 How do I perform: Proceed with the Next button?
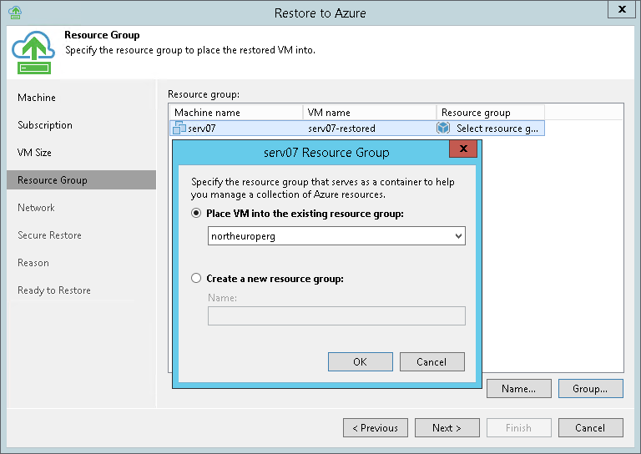[447, 428]
